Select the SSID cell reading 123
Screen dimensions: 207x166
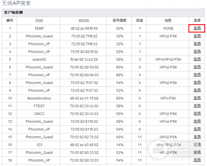(x=39, y=145)
